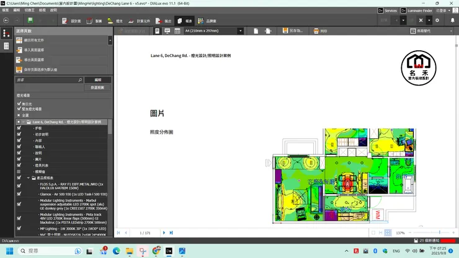
Task: Toggle the 無日光 checkbox
Action: [x=19, y=104]
